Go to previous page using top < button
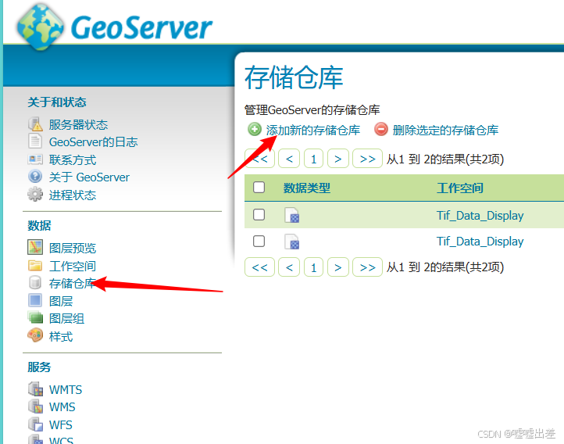This screenshot has width=564, height=444. (x=289, y=159)
